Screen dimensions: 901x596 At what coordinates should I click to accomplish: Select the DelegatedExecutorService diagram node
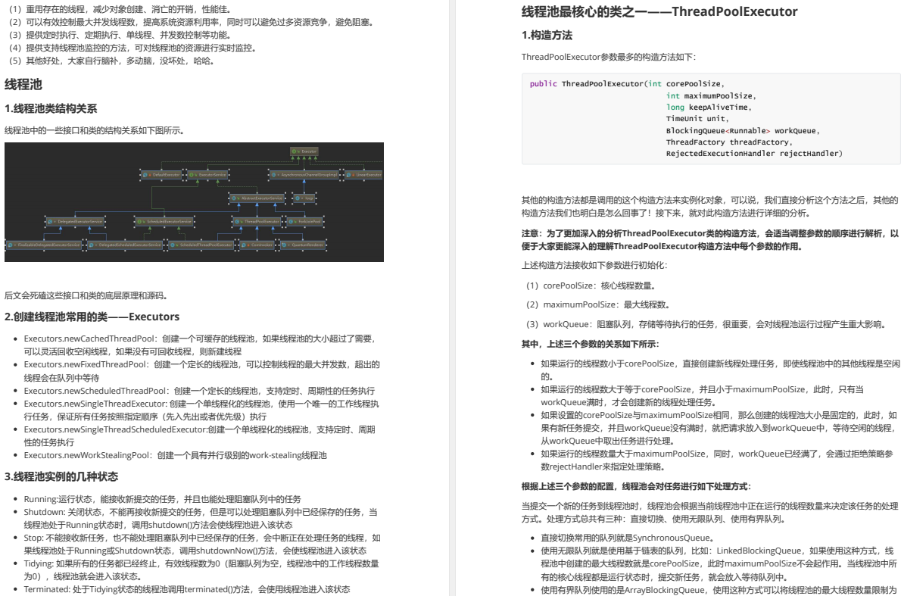(75, 221)
